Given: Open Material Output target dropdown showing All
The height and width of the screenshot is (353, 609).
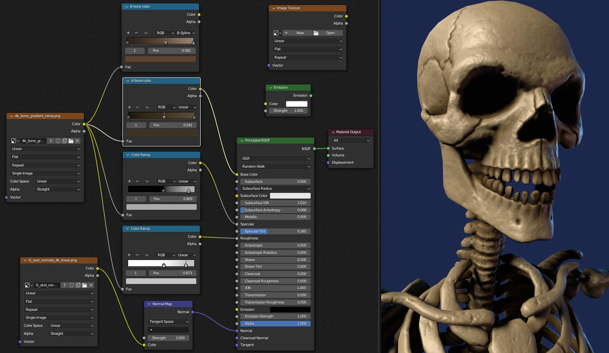Looking at the screenshot, I should [351, 140].
